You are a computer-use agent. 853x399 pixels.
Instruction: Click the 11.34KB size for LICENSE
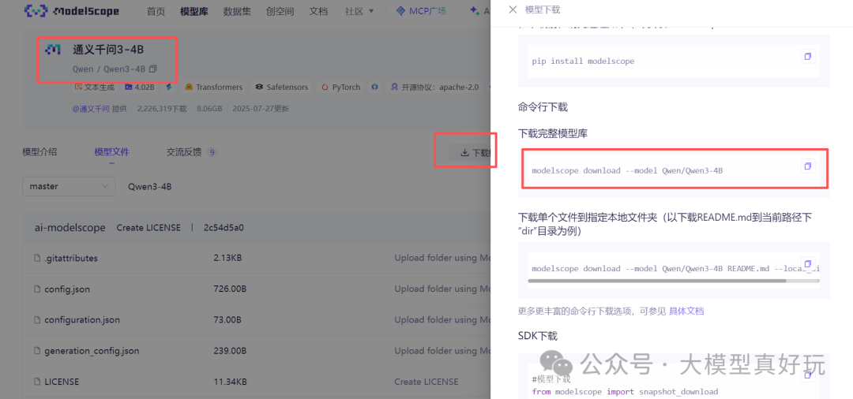coord(230,382)
